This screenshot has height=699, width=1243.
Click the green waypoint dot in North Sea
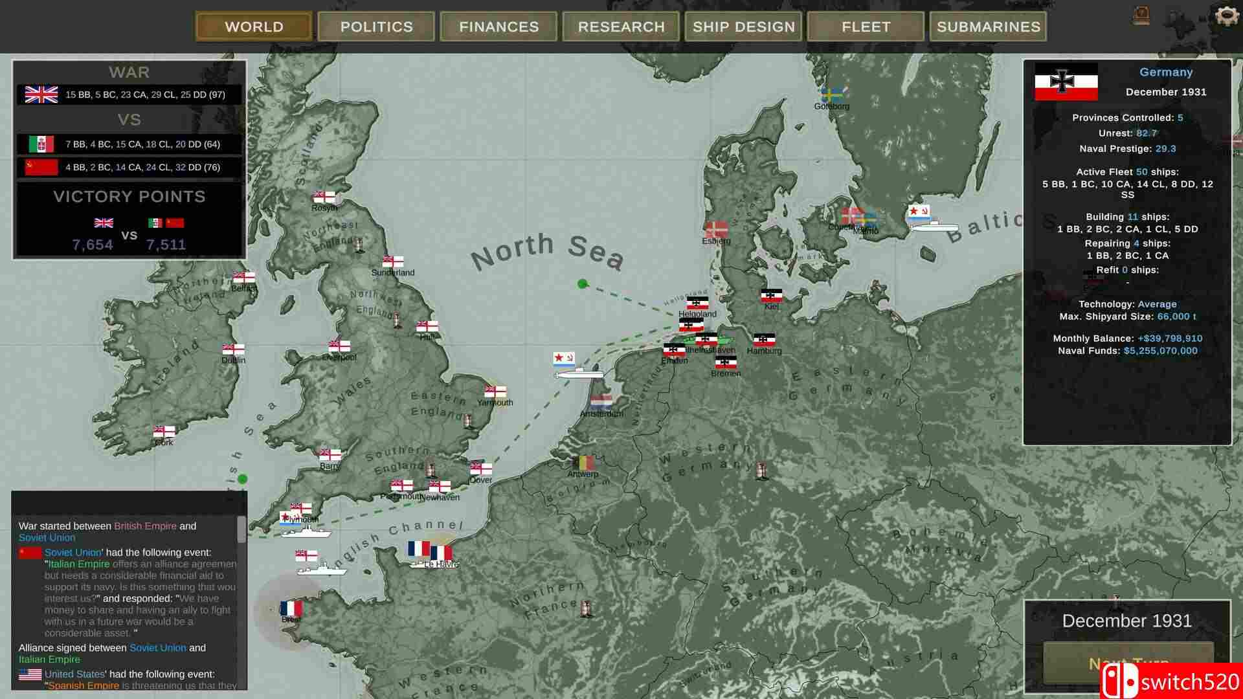click(x=582, y=283)
